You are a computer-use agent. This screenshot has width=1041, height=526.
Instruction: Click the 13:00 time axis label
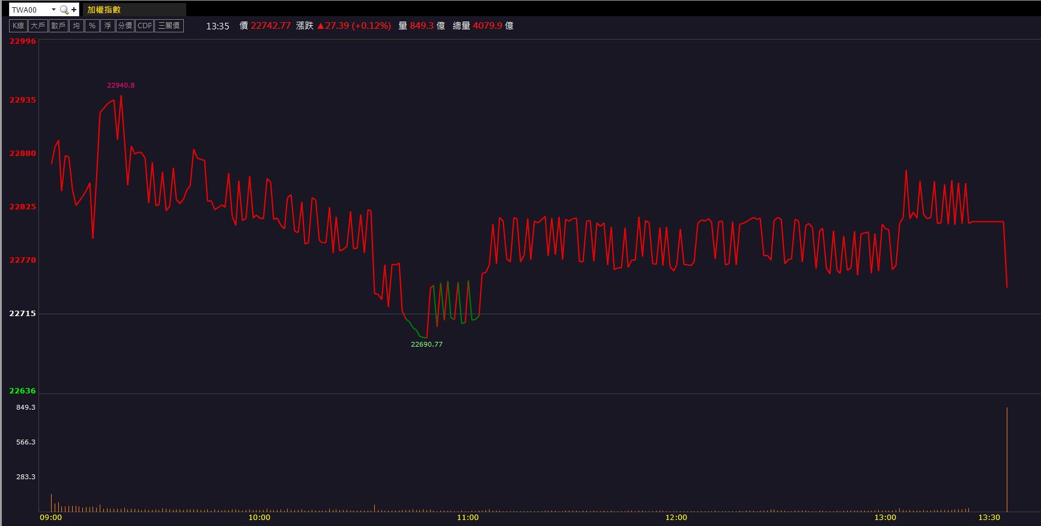(885, 518)
